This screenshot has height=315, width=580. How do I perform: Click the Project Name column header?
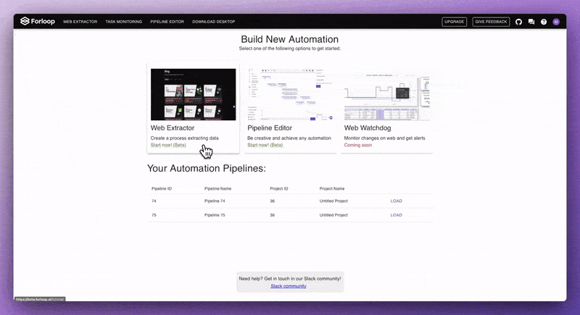click(x=332, y=188)
